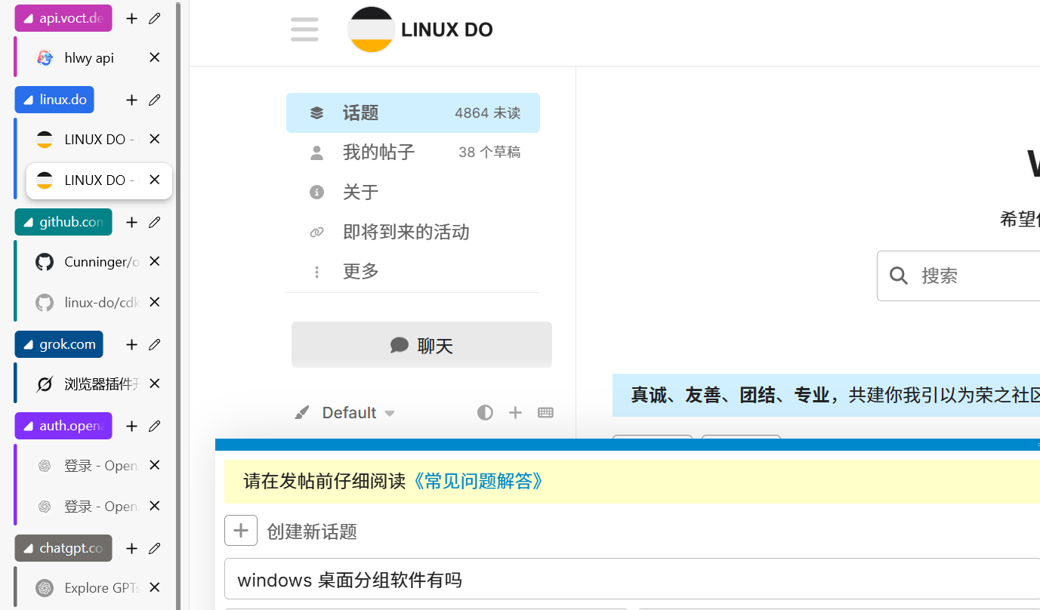Add a new tab in the github.com group

[131, 222]
